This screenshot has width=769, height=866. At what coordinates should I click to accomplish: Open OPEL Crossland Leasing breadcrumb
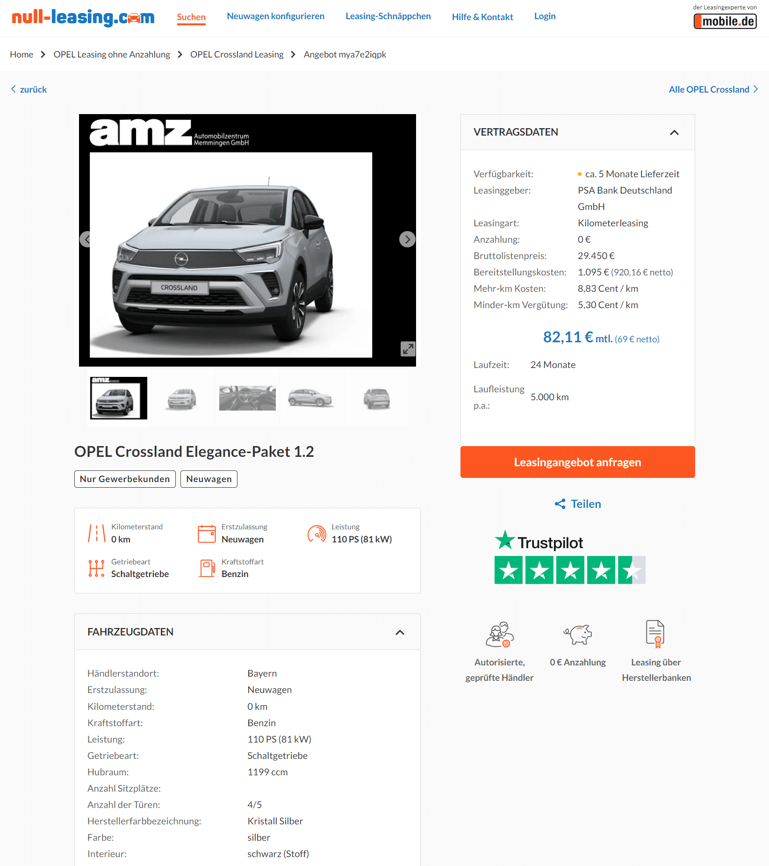pyautogui.click(x=237, y=55)
